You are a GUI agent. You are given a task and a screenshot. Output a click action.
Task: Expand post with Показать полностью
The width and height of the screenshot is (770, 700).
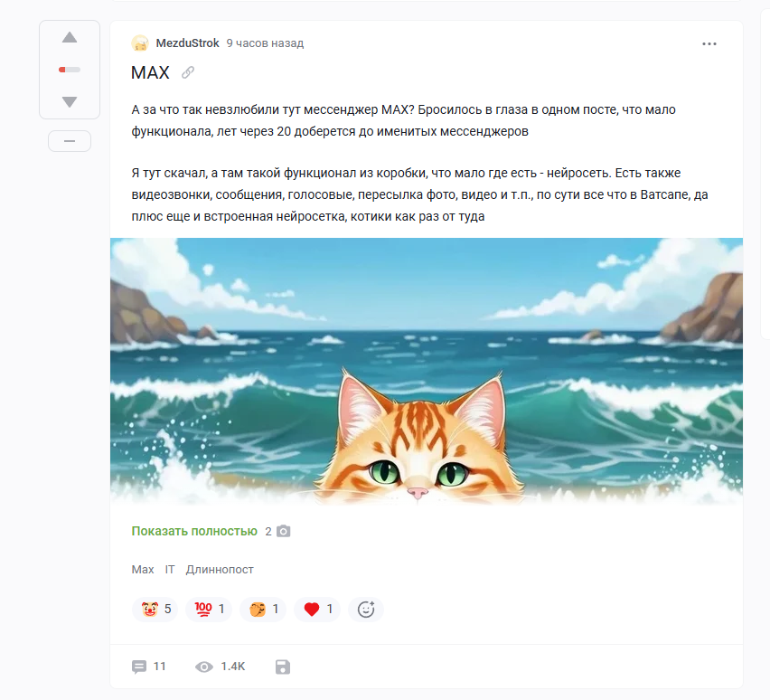point(194,531)
